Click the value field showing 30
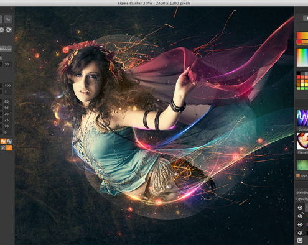 click(x=7, y=64)
